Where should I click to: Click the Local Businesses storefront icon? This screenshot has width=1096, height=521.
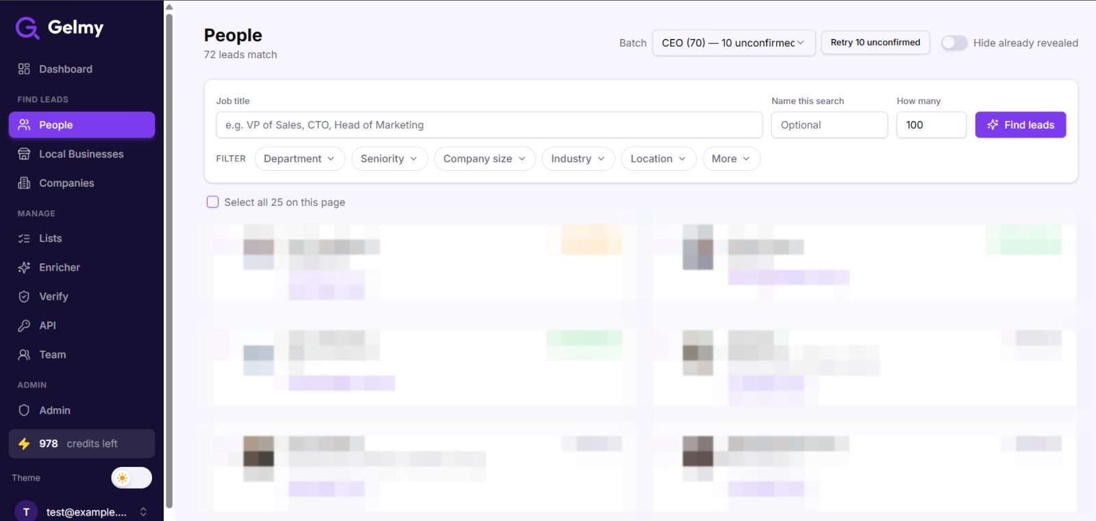[x=24, y=154]
